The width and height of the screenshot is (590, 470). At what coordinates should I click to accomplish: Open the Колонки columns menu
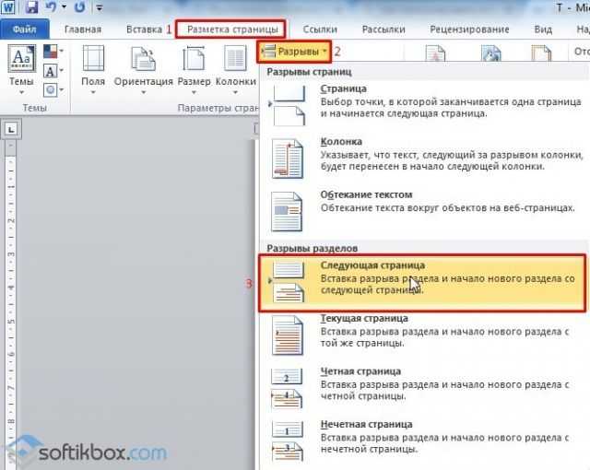[236, 69]
